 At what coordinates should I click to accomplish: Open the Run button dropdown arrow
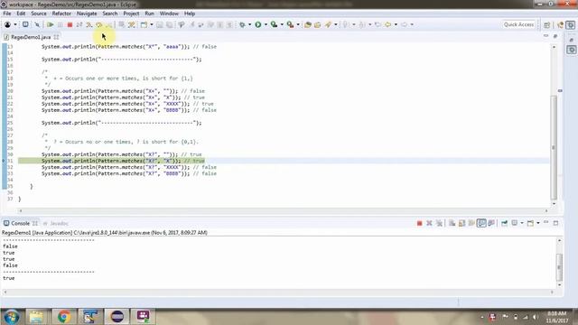click(266, 24)
